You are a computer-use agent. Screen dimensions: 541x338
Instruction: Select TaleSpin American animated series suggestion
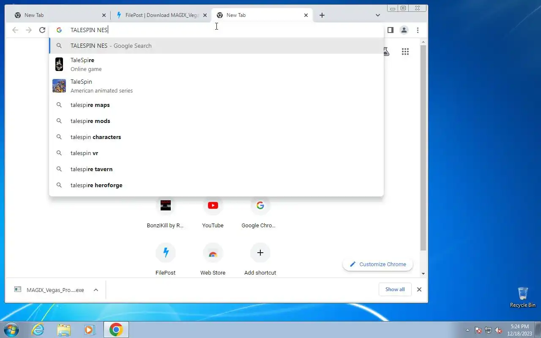click(216, 86)
